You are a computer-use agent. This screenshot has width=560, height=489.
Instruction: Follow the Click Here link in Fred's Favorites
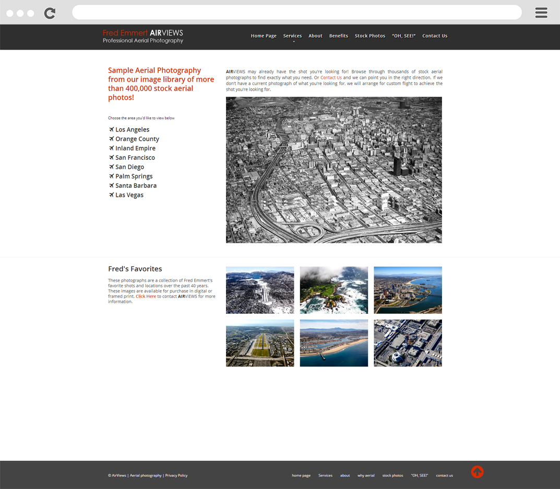[146, 296]
